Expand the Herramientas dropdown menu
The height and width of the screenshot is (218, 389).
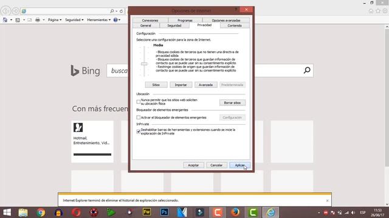[x=98, y=20]
